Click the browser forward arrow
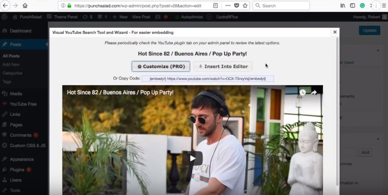This screenshot has height=195, width=388. click(x=16, y=5)
